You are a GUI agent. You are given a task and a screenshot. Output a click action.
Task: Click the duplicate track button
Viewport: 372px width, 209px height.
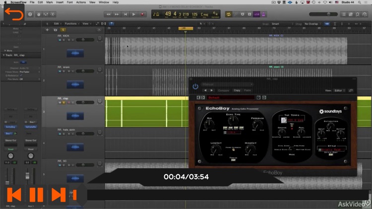pos(55,30)
